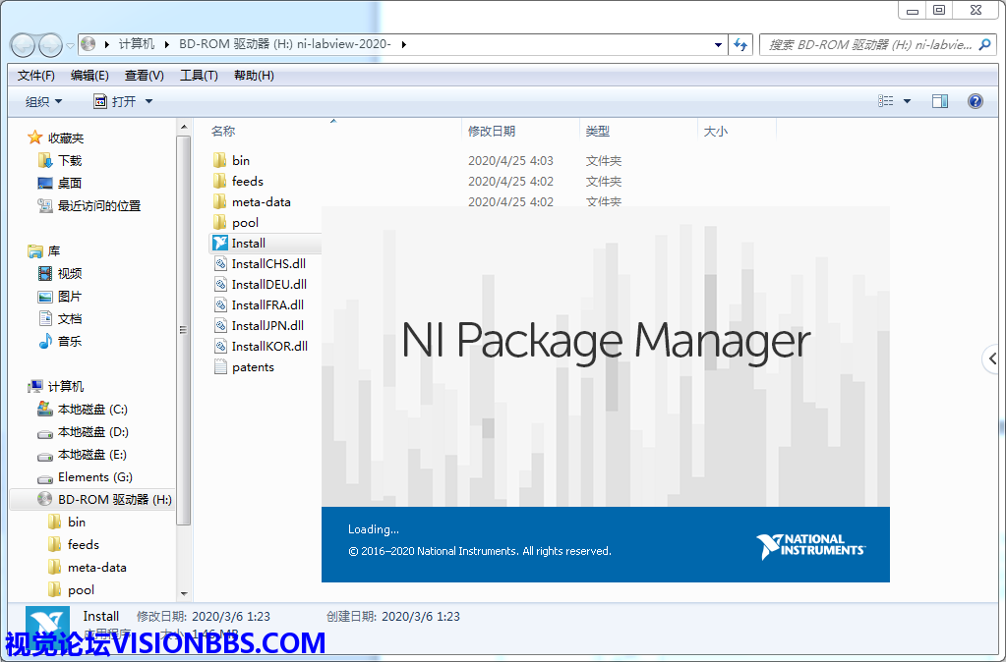This screenshot has width=1006, height=662.
Task: Click the 名称 column header
Action: click(223, 131)
